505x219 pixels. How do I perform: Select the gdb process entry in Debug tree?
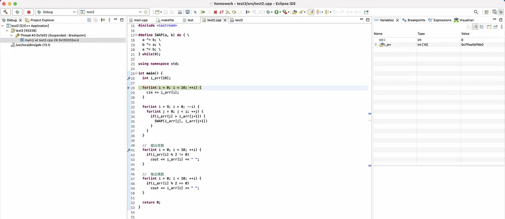(32, 45)
